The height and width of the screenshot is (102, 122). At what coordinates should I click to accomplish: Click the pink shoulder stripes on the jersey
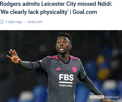point(53,57)
